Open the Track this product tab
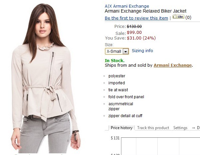The height and width of the screenshot is (155, 200). [x=153, y=128]
